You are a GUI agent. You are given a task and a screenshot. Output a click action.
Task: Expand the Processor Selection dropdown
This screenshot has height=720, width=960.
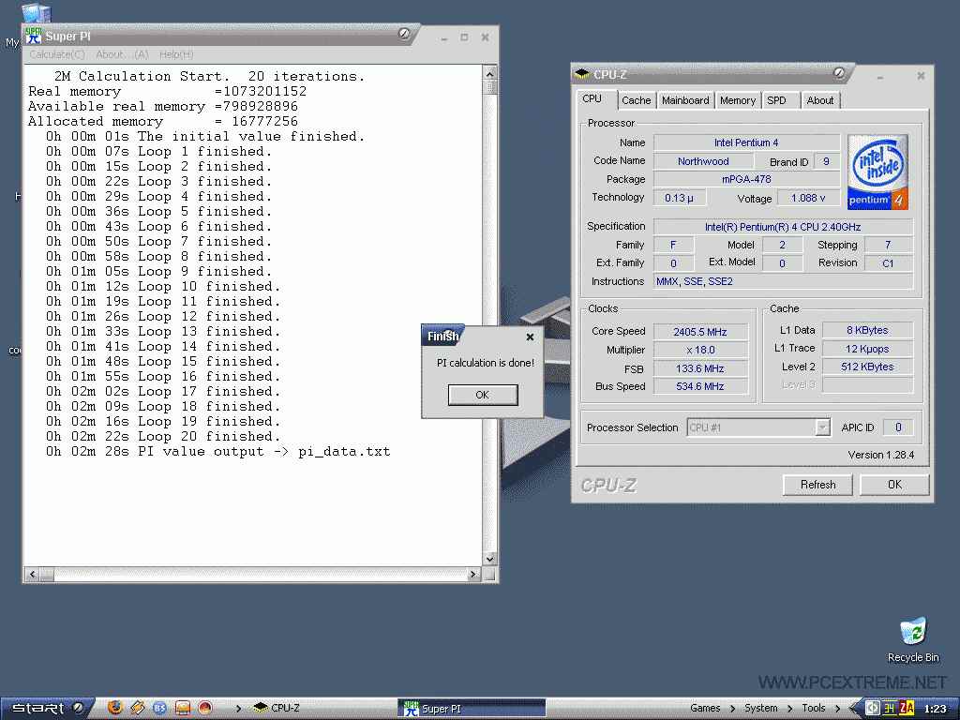(x=822, y=427)
